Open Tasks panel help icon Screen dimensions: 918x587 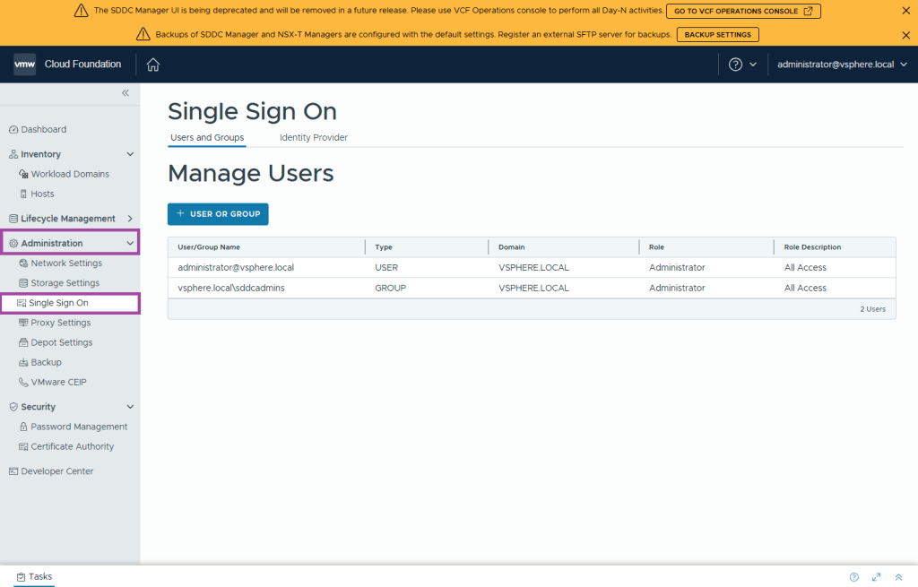(853, 577)
